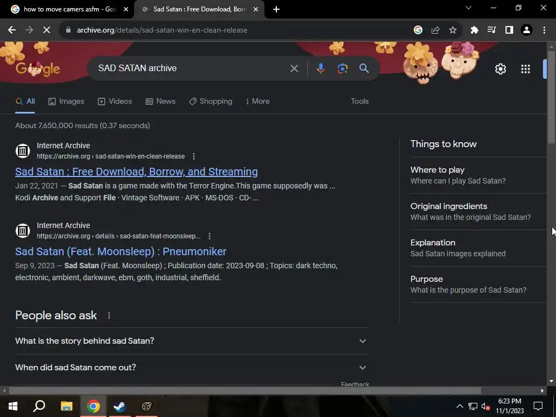Open the More search filters dropdown
The width and height of the screenshot is (556, 417).
click(258, 102)
